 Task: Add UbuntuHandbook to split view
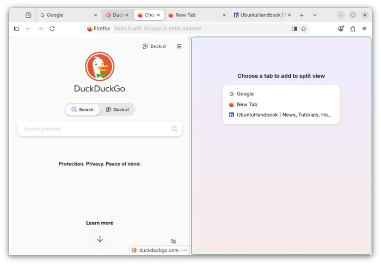(280, 115)
